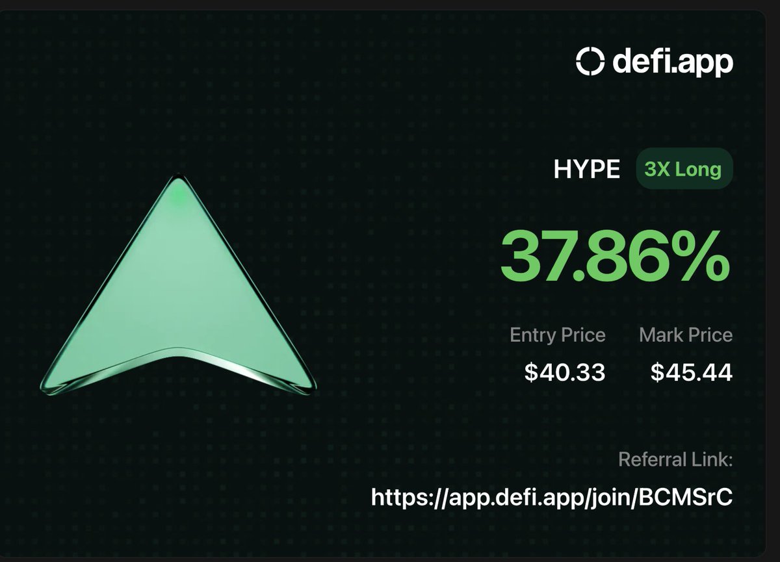
Task: Click the Mark Price label
Action: pos(686,335)
